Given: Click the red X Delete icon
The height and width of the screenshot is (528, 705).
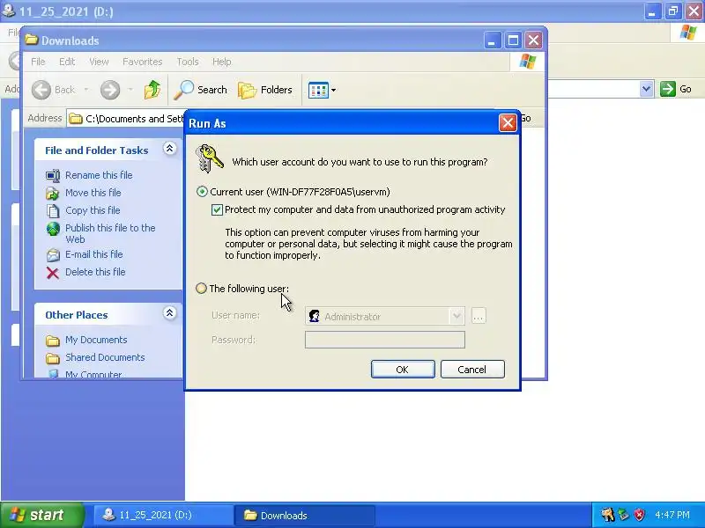Looking at the screenshot, I should [x=53, y=273].
